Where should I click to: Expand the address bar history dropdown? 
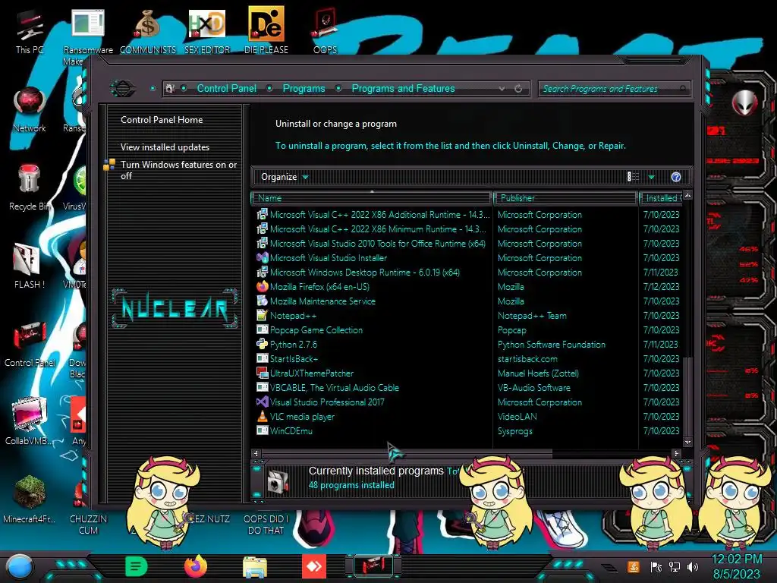(502, 89)
